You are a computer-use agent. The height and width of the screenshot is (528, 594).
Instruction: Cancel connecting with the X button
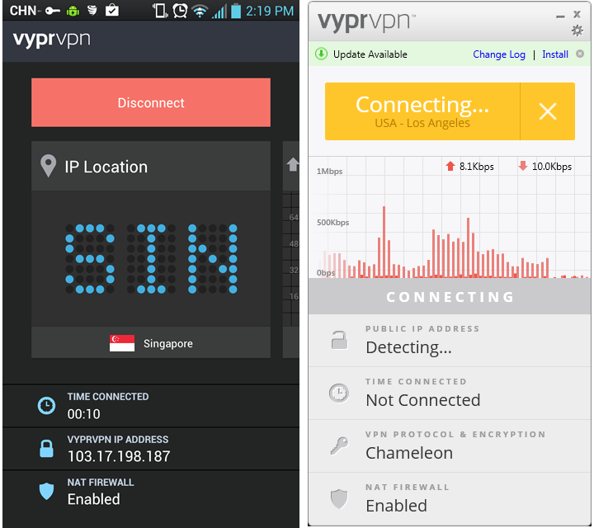[x=548, y=111]
